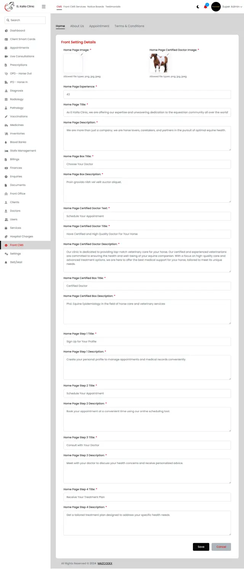Click the Home Page Description textarea
The image size is (244, 569).
pyautogui.click(x=147, y=138)
